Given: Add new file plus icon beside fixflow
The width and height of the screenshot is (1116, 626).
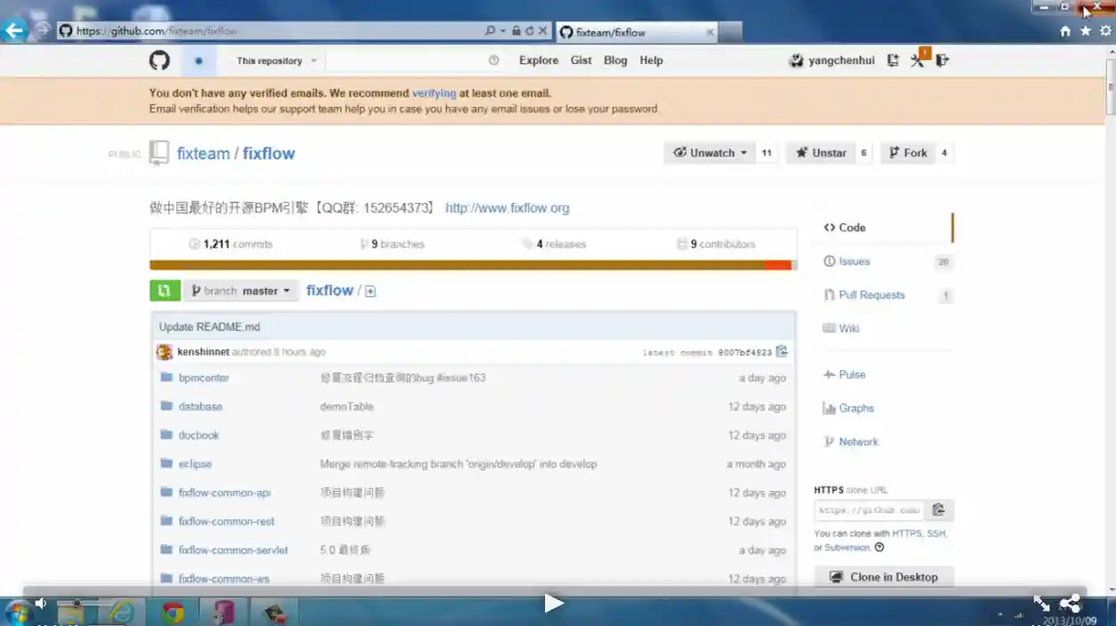Looking at the screenshot, I should pos(371,291).
